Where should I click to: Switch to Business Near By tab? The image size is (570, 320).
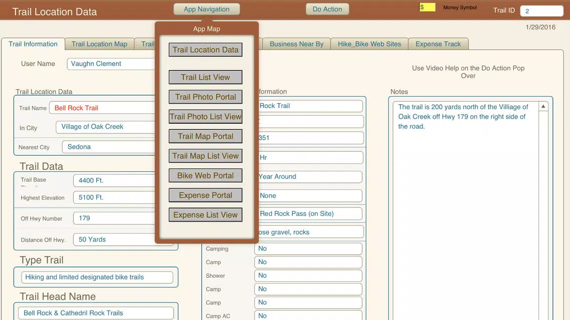click(x=296, y=44)
